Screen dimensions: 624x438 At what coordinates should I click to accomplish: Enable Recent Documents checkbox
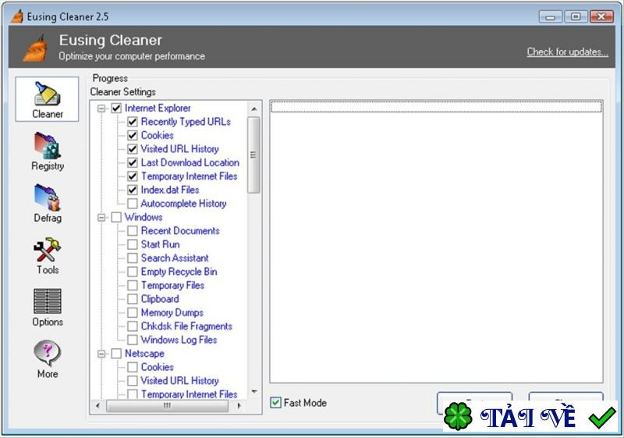[133, 231]
